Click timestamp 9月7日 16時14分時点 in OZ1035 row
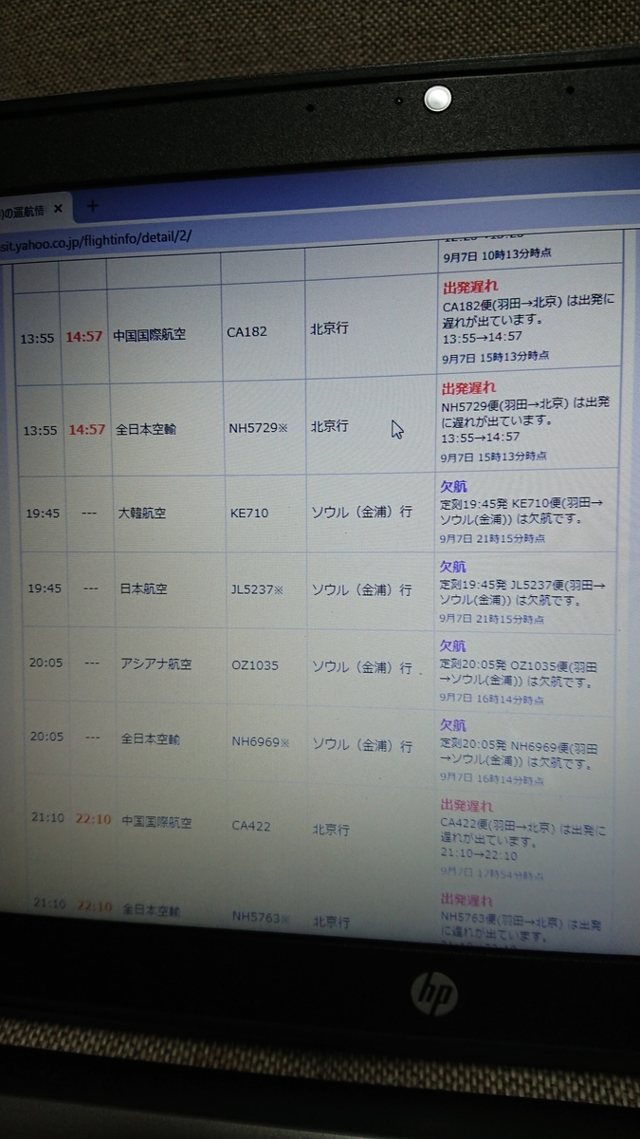The height and width of the screenshot is (1139, 640). (x=491, y=700)
